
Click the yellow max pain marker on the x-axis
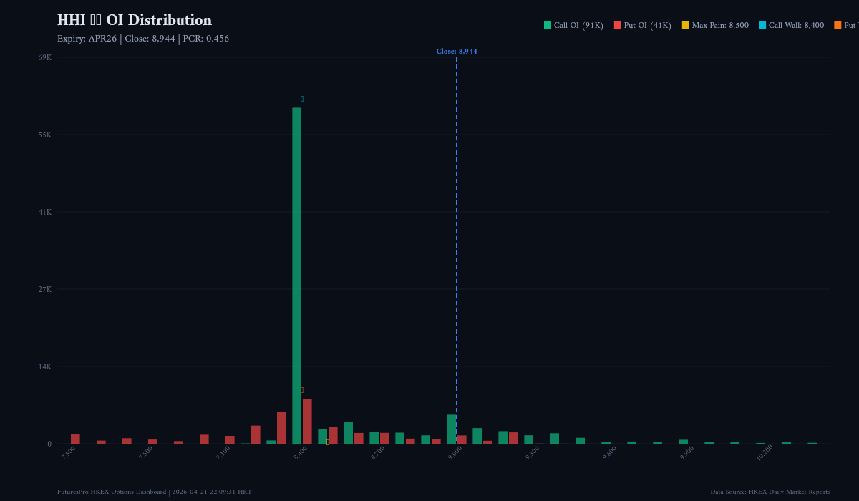click(328, 442)
